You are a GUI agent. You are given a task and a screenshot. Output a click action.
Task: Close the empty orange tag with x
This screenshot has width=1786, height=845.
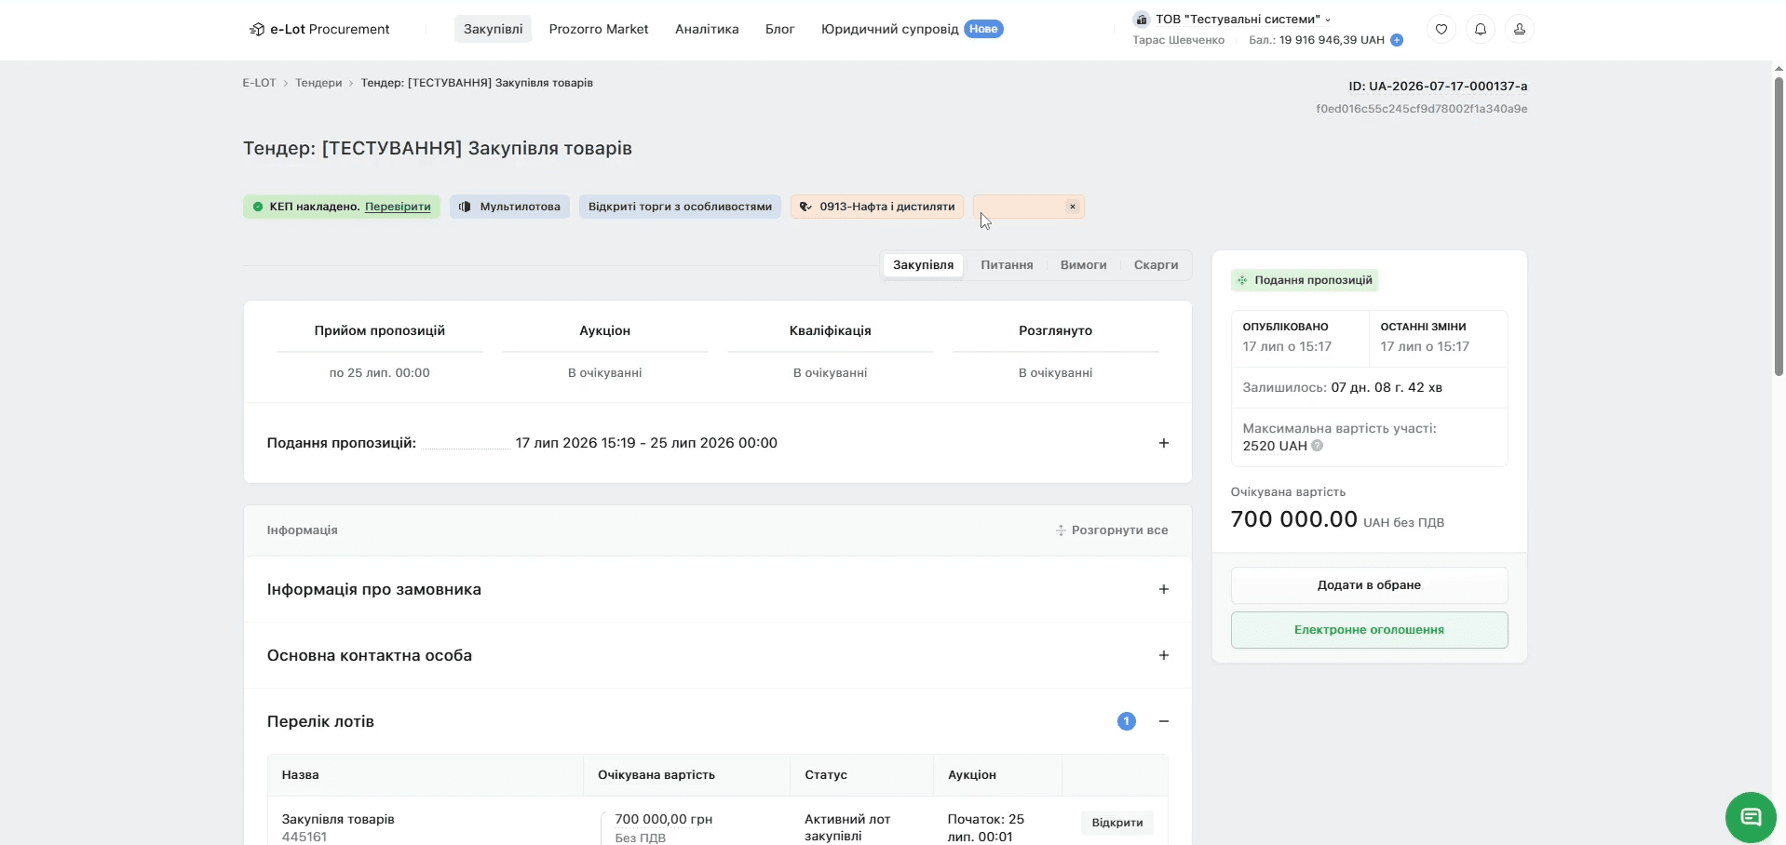(x=1073, y=207)
